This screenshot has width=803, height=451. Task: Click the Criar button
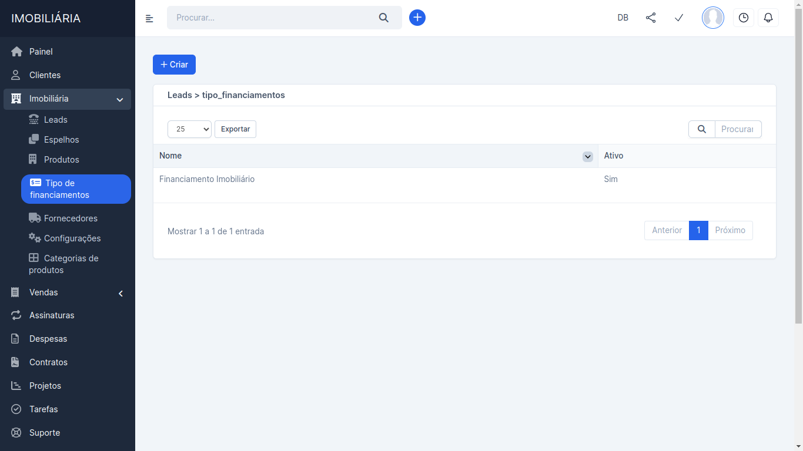[x=174, y=65]
